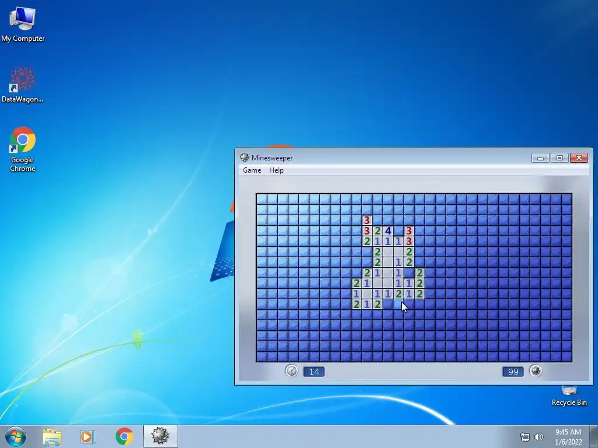Click the taskbar clock showing 9:45 AM
The width and height of the screenshot is (598, 448).
568,437
